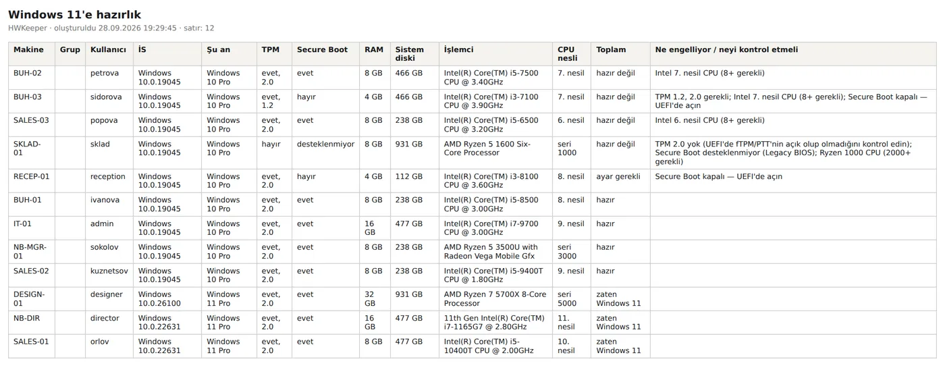945x372 pixels.
Task: Select the IT-01 machine cell
Action: point(32,228)
